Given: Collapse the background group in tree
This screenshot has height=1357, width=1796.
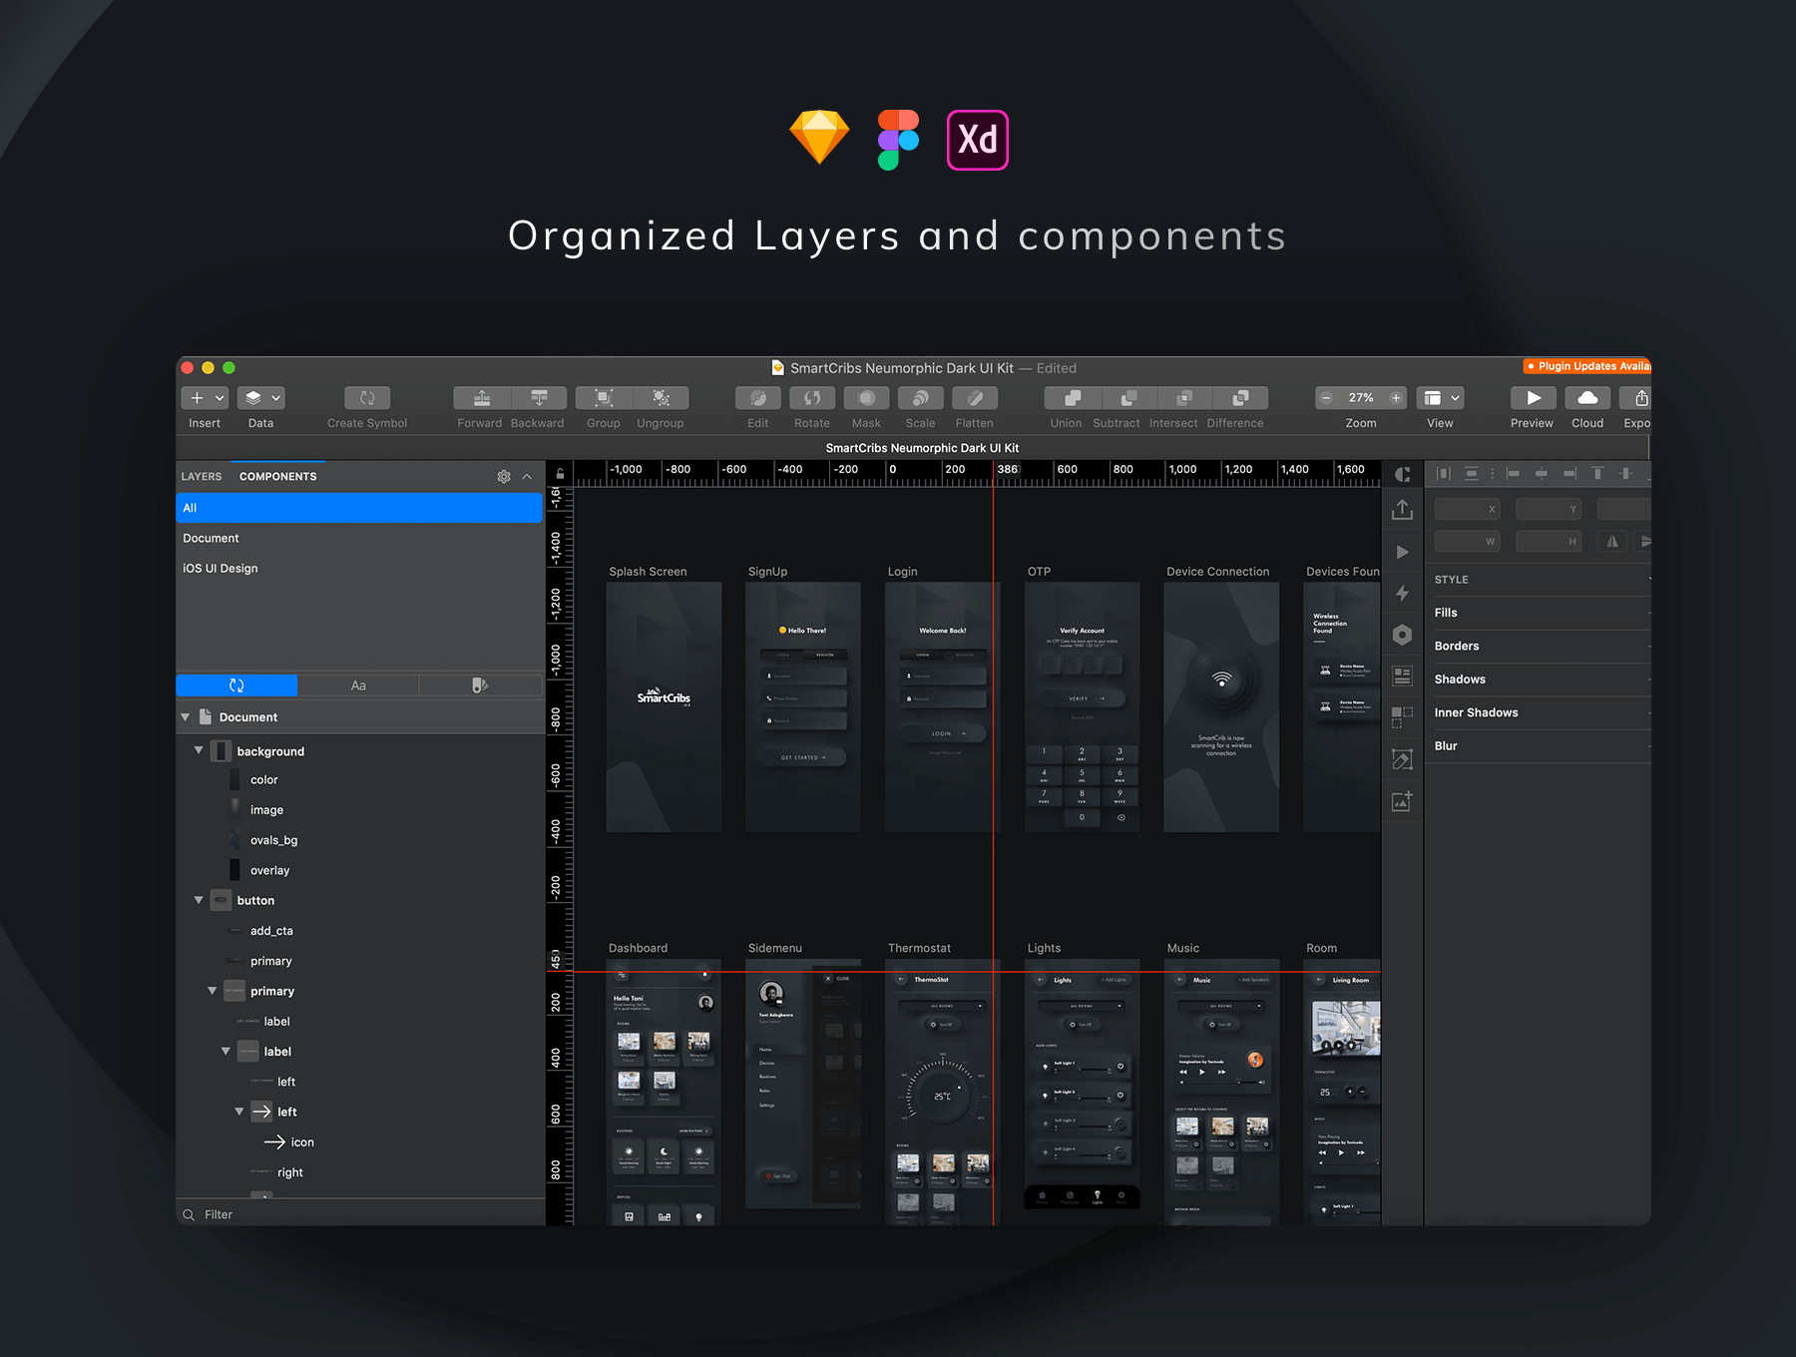Looking at the screenshot, I should click(199, 750).
